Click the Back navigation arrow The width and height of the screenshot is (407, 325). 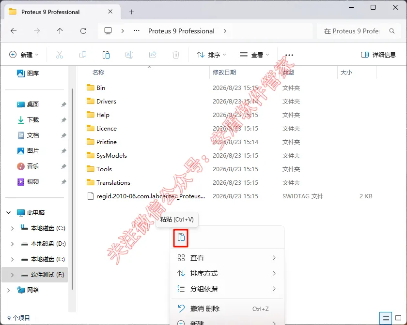pyautogui.click(x=14, y=31)
